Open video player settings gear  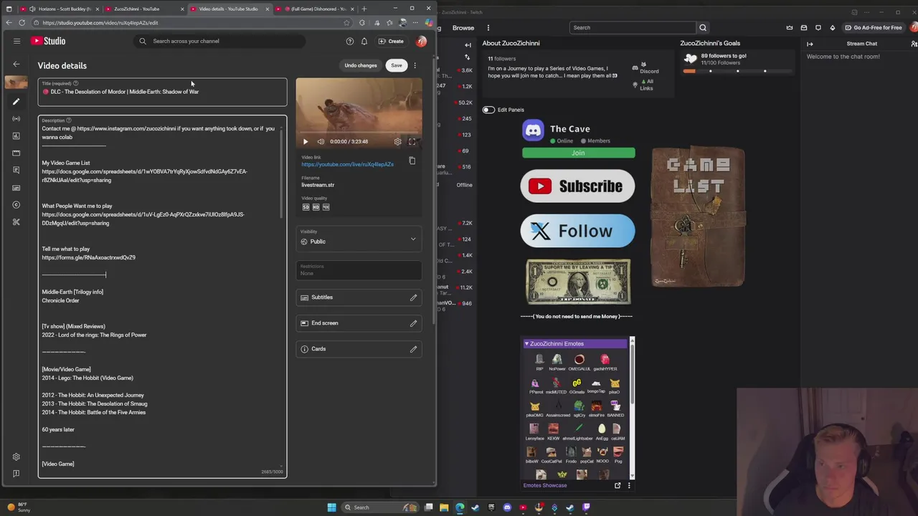(x=397, y=142)
